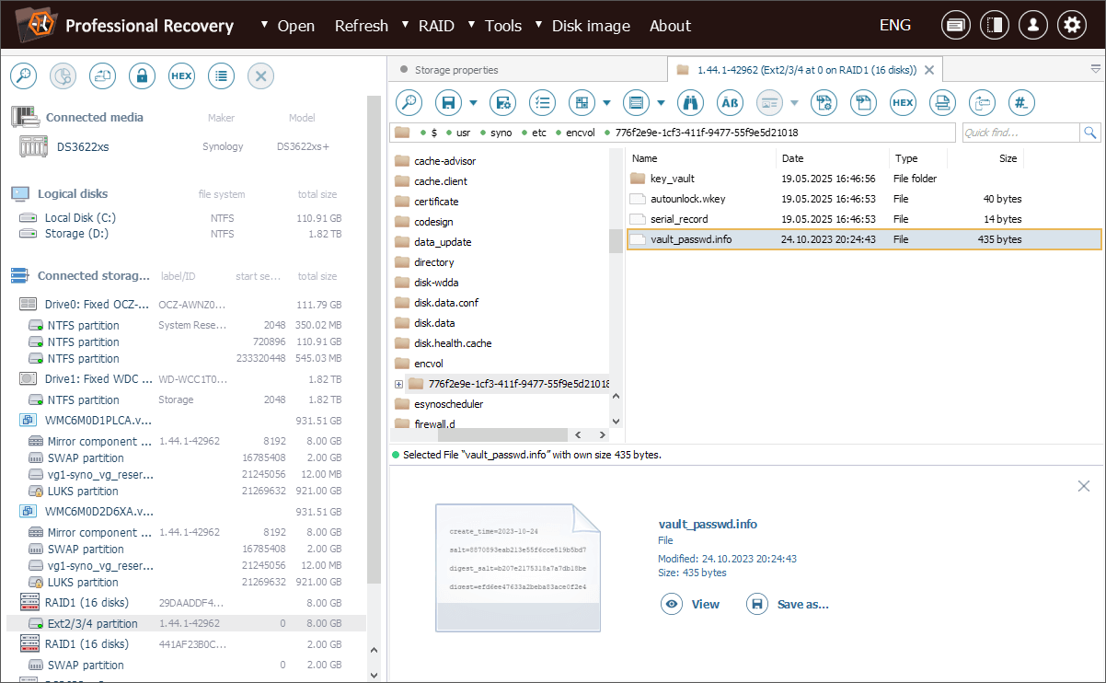Open dropdown arrow beside the grid layout icon
Screen dimensions: 1106x683
tap(606, 102)
